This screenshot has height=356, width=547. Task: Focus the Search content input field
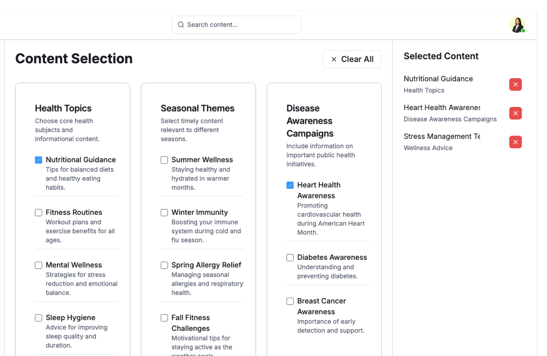coord(241,25)
